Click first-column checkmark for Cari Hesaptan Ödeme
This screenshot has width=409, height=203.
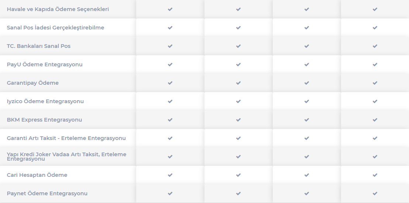point(170,175)
